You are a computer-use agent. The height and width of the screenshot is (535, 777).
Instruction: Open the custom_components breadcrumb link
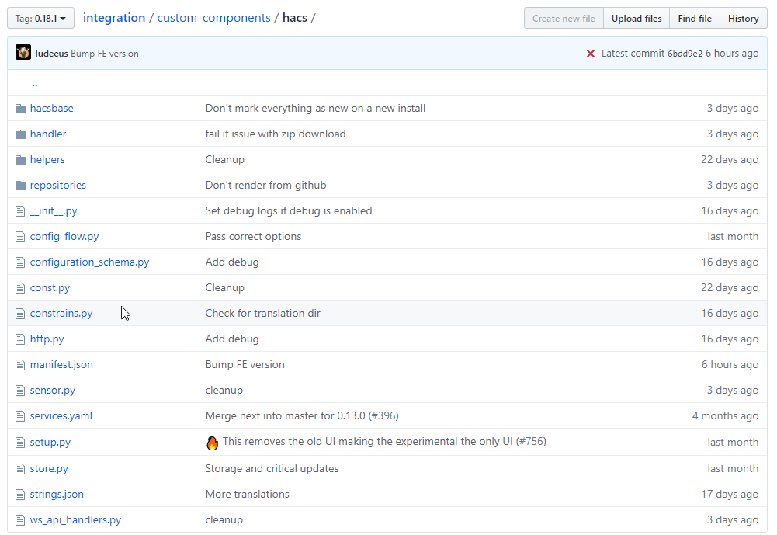pos(214,17)
